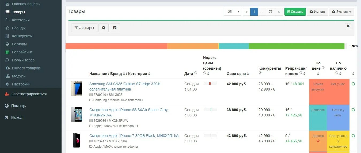Select page 1 in pagination
Viewport: 361px width, 153px height.
(x=254, y=12)
